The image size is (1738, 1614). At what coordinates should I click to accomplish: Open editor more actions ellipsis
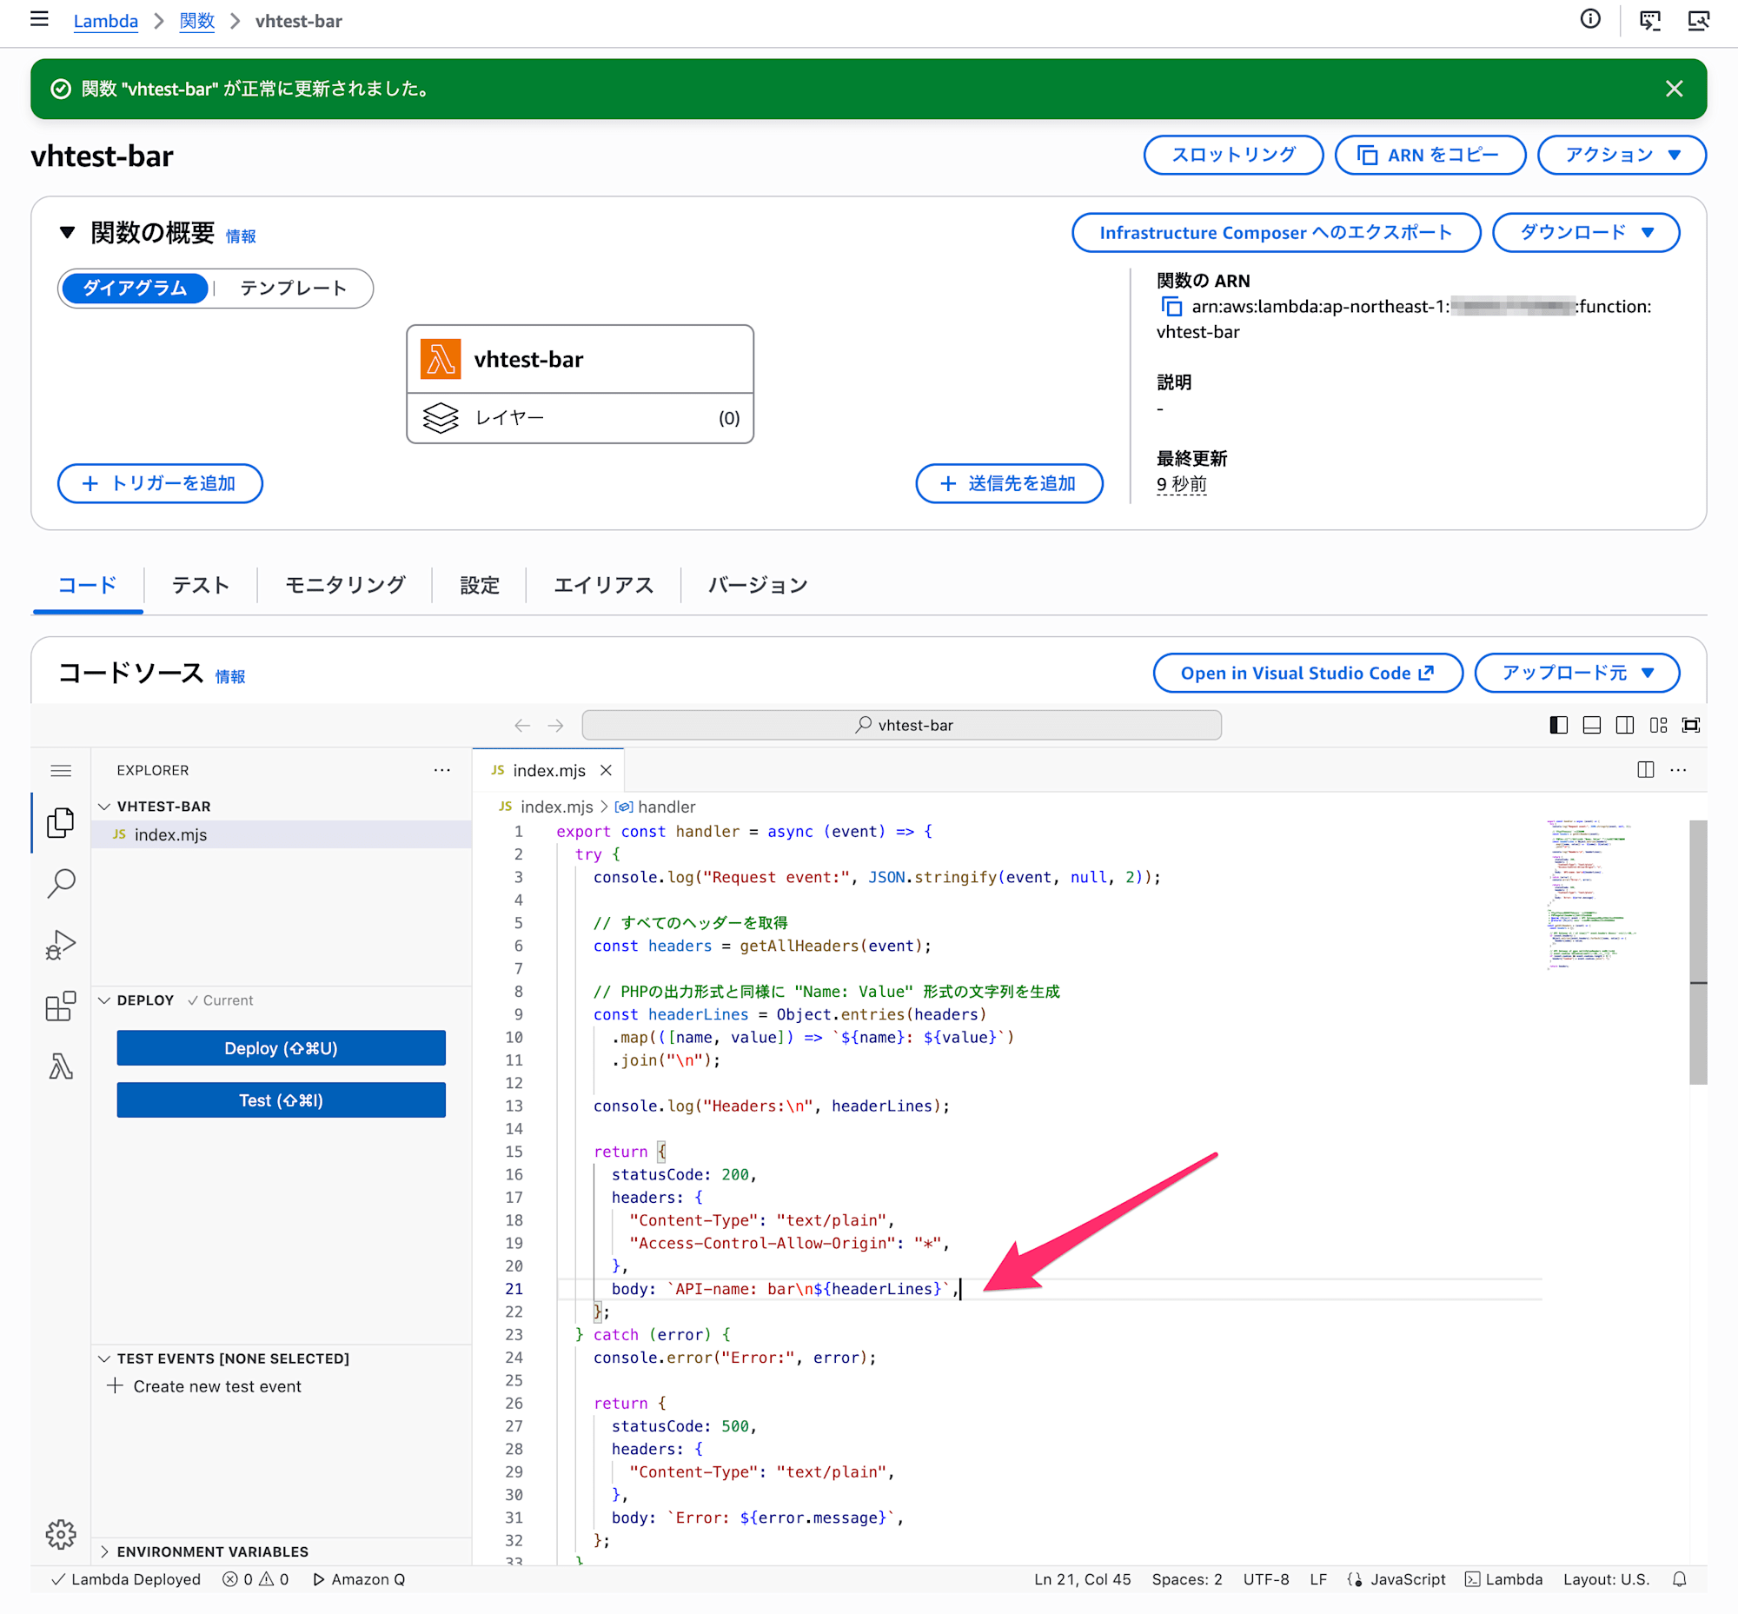tap(1678, 769)
